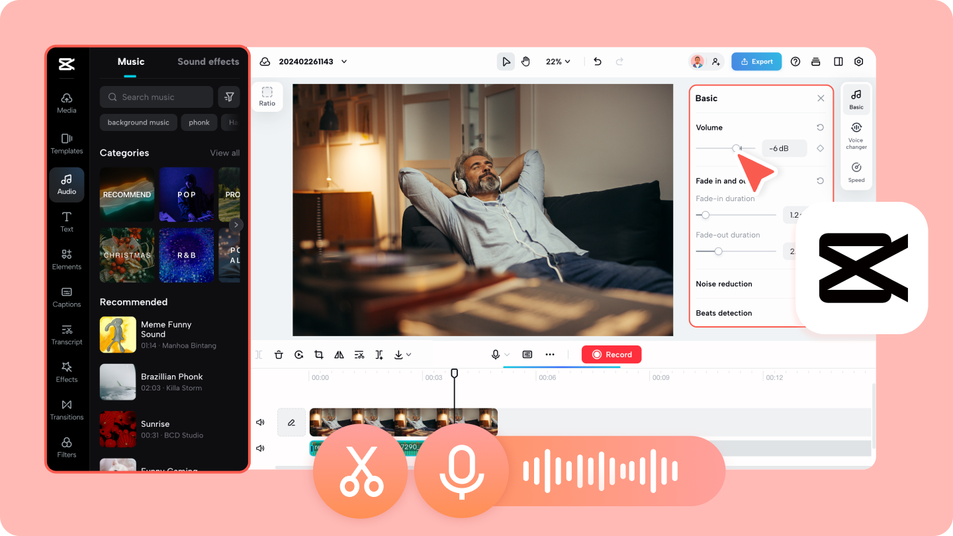Select the Audio sidebar icon
The height and width of the screenshot is (536, 953).
tap(67, 184)
